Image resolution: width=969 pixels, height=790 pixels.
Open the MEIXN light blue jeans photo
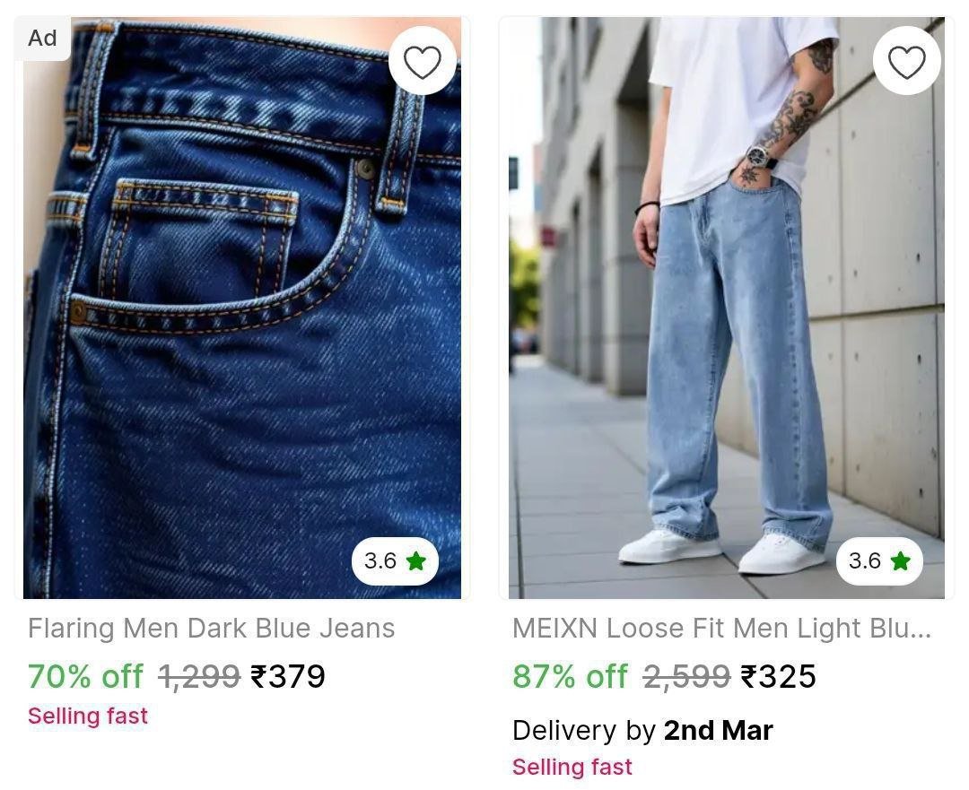pyautogui.click(x=726, y=308)
